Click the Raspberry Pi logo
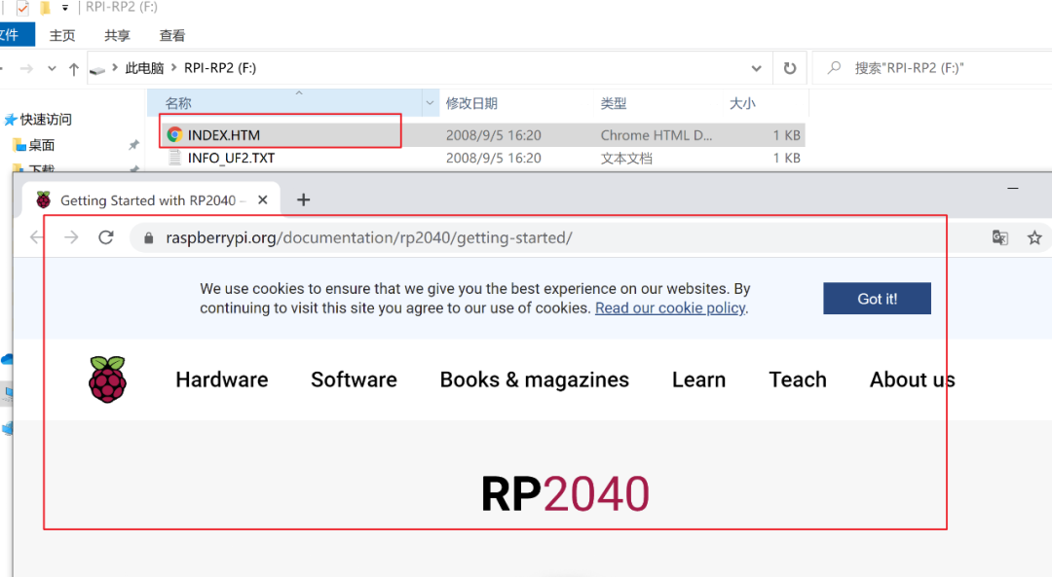Screen dimensions: 1052x577 click(107, 379)
